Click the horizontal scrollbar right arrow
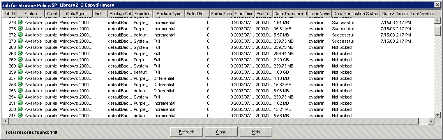This screenshot has height=140, width=443. 431,121
